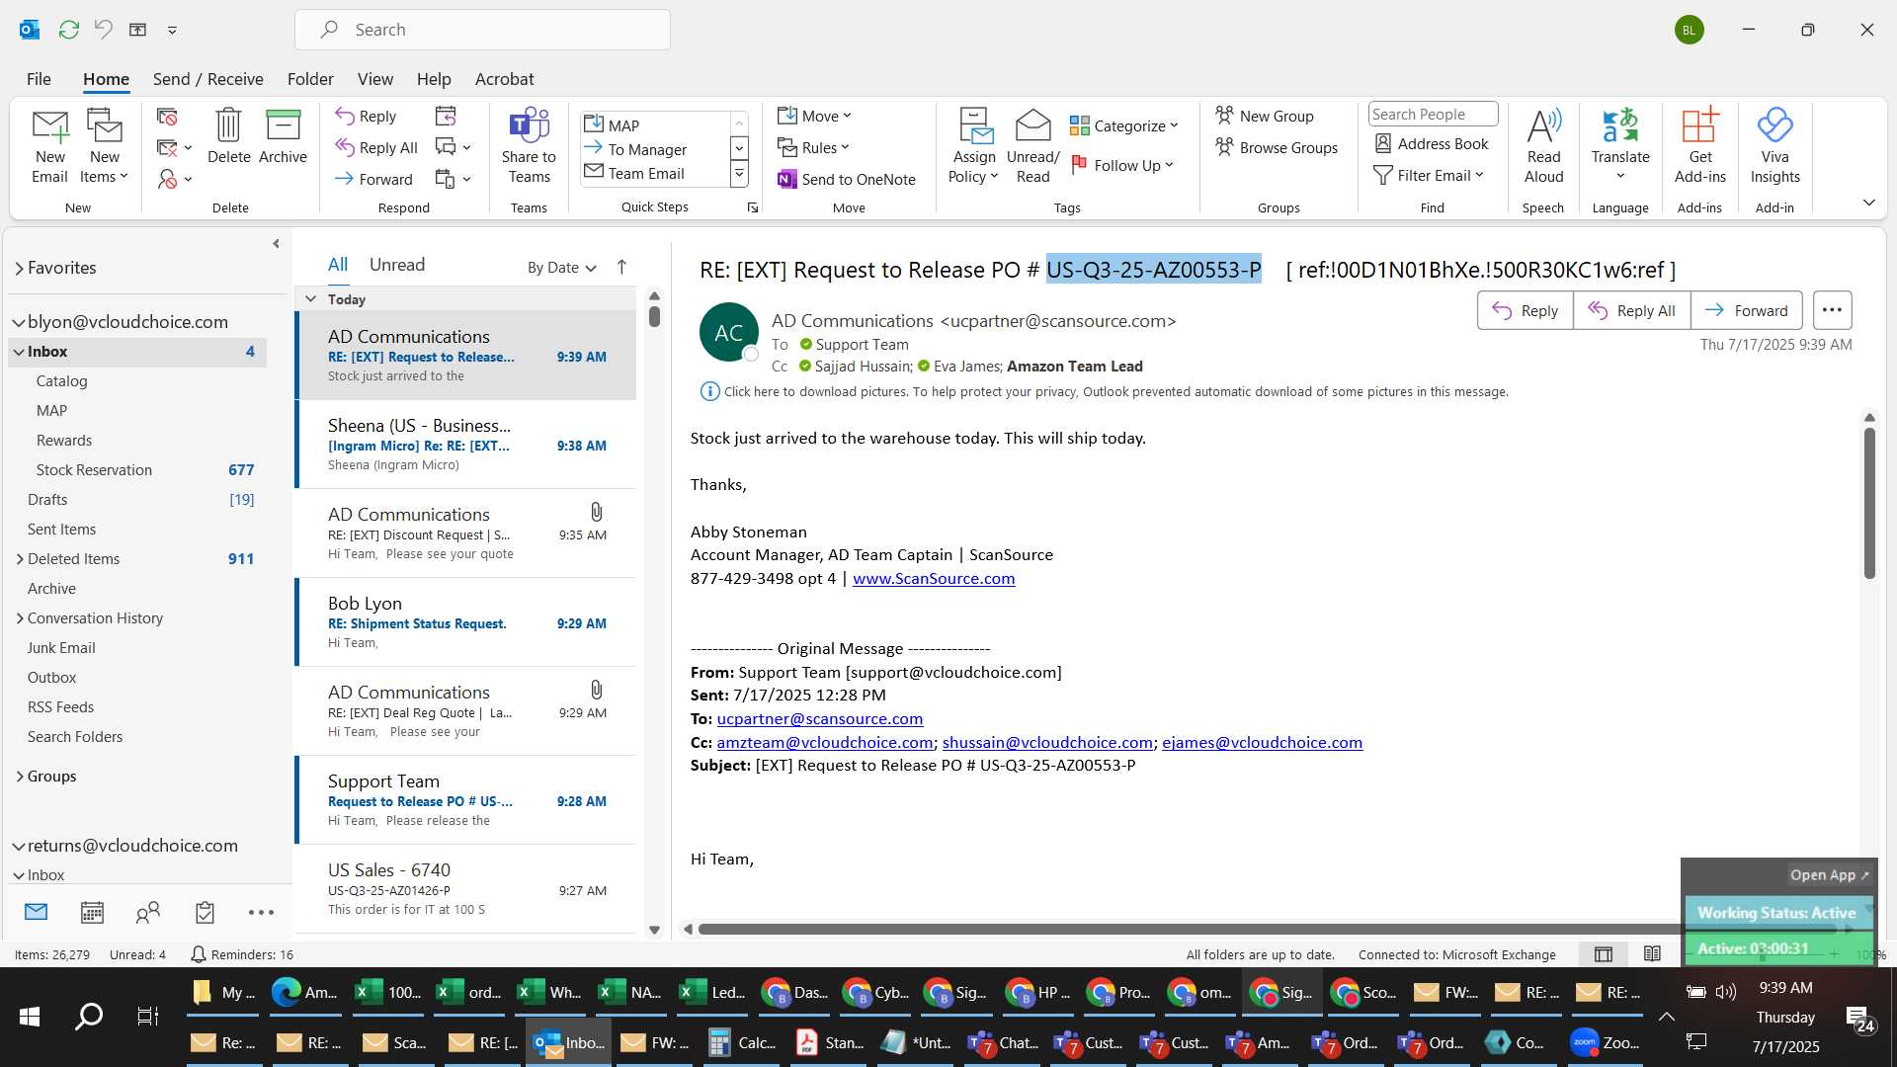
Task: Open Viva Insights
Action: pyautogui.click(x=1774, y=146)
